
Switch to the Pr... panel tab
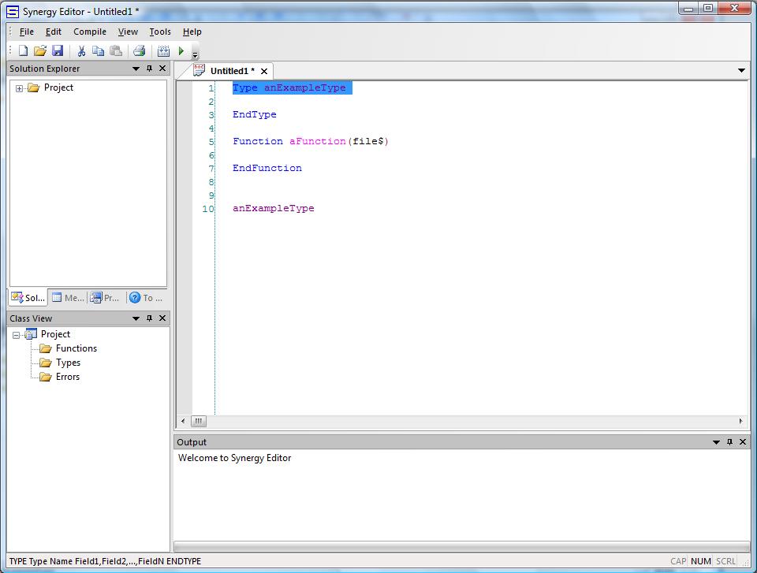[105, 298]
